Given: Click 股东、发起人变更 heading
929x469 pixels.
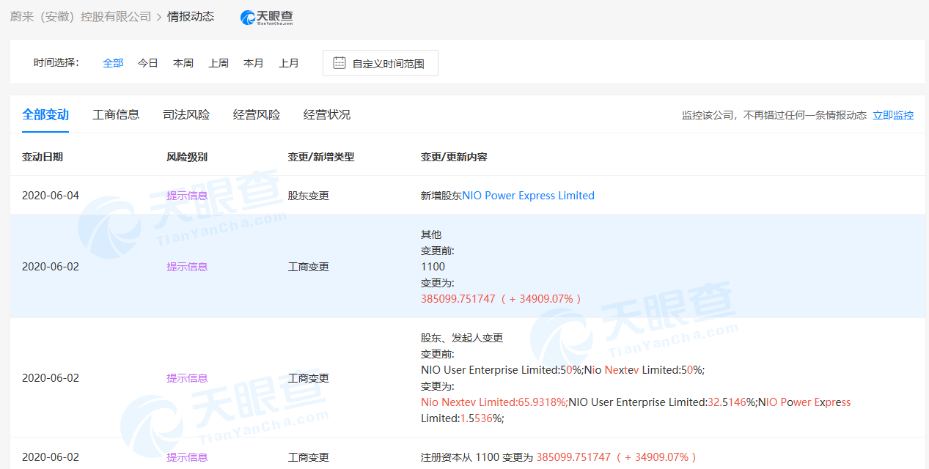Looking at the screenshot, I should tap(462, 338).
